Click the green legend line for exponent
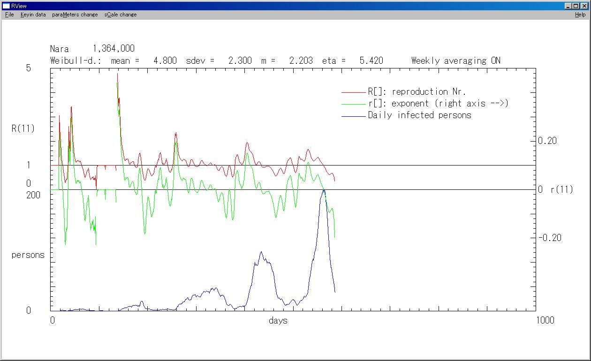Screen dimensions: 591x361 [x=354, y=104]
